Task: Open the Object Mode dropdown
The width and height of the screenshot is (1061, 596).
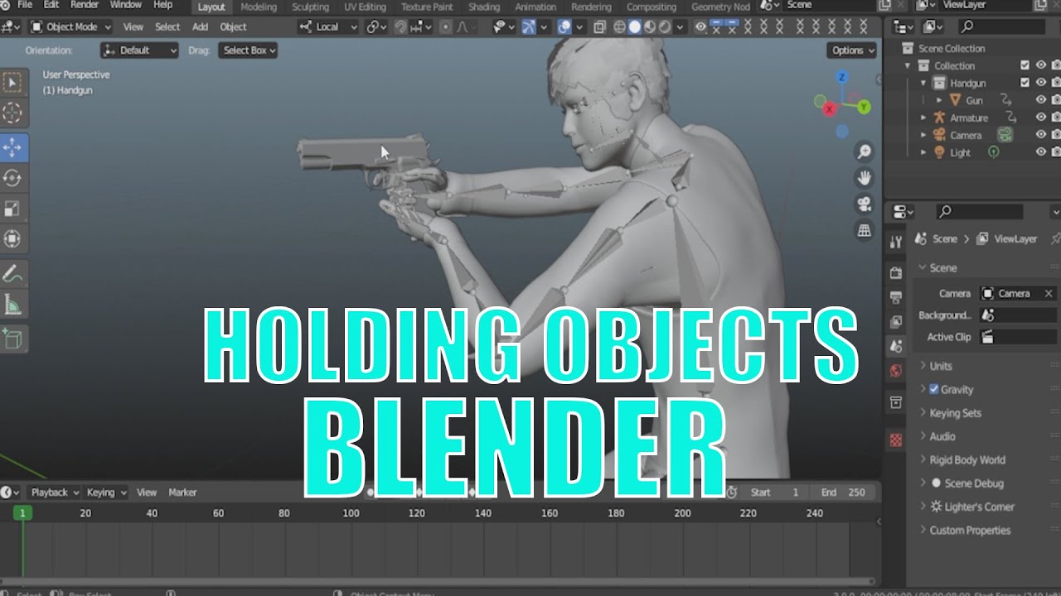Action: point(70,26)
